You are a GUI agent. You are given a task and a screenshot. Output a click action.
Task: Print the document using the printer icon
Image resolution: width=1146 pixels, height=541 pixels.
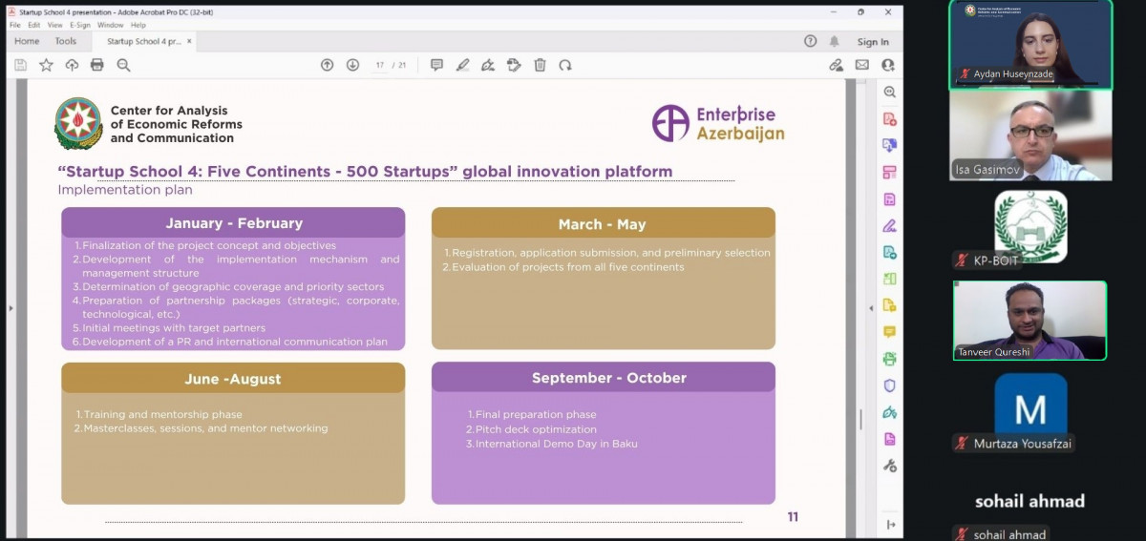coord(96,65)
